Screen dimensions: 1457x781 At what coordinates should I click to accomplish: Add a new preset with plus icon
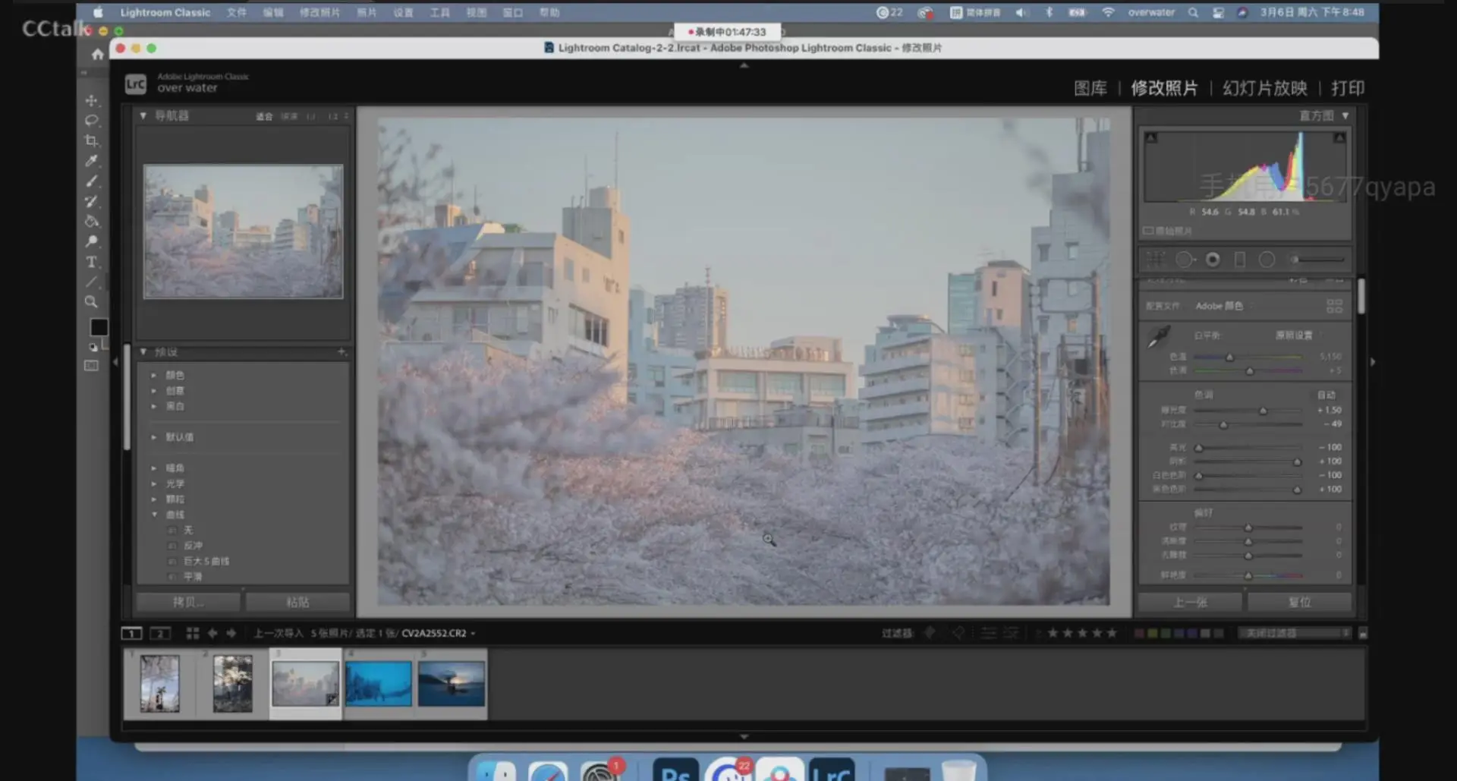341,352
